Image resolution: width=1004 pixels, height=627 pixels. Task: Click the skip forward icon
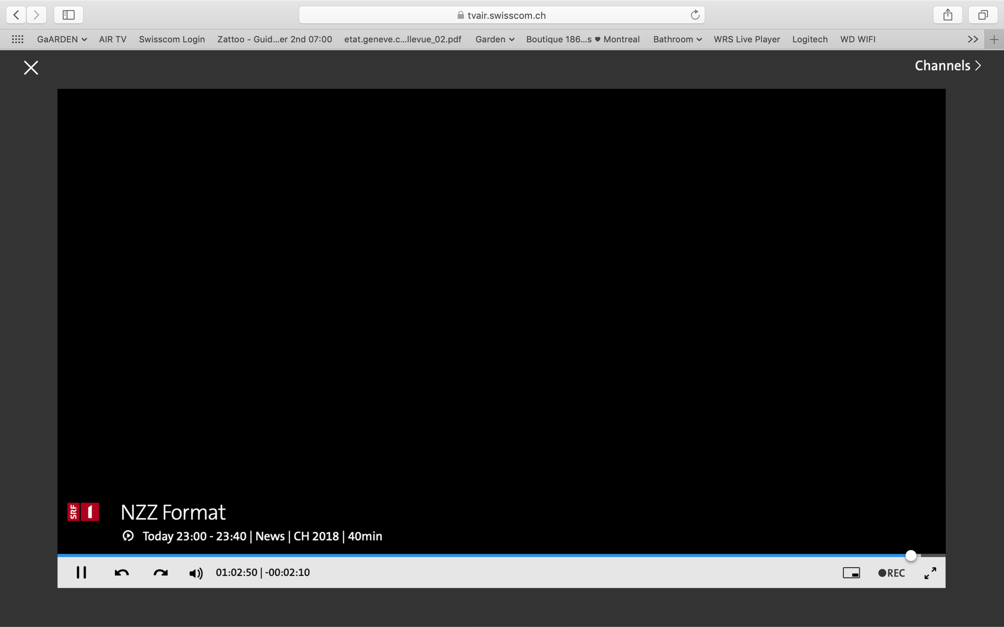[160, 572]
